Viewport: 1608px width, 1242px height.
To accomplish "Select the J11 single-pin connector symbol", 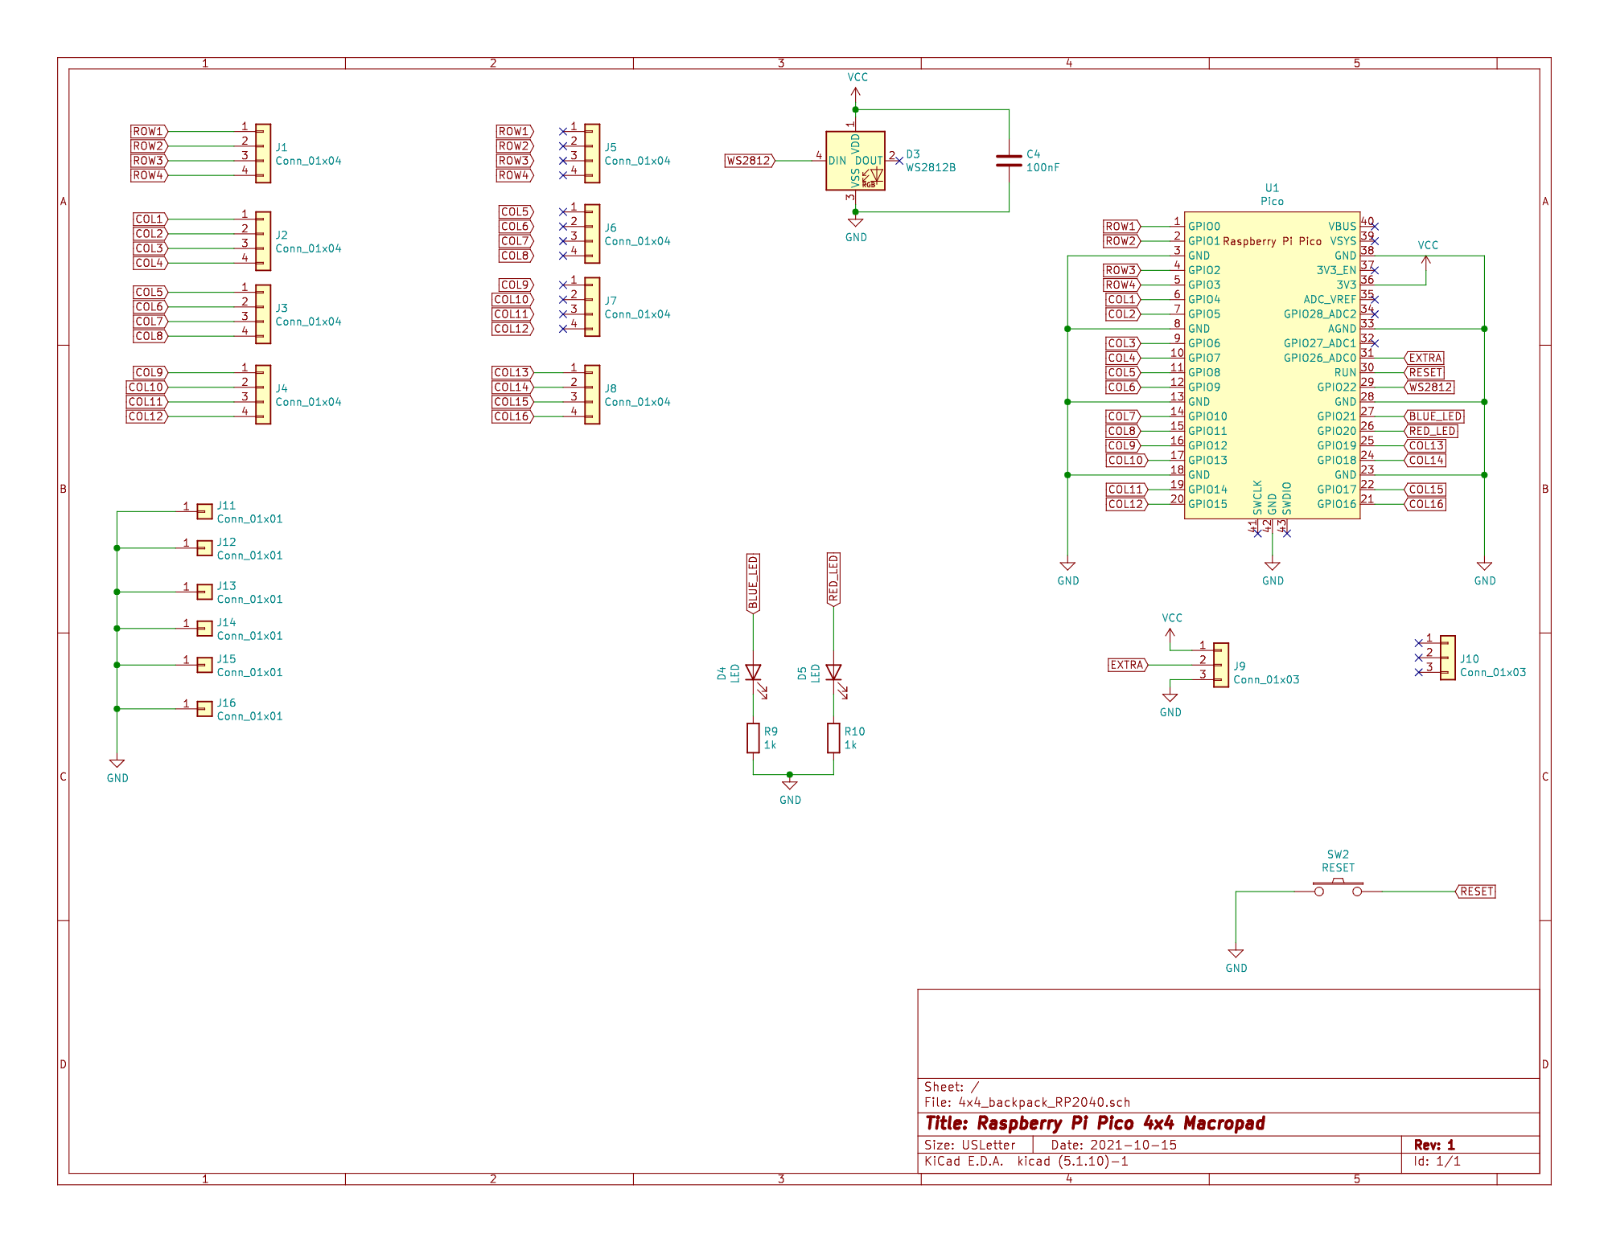I will pyautogui.click(x=204, y=511).
